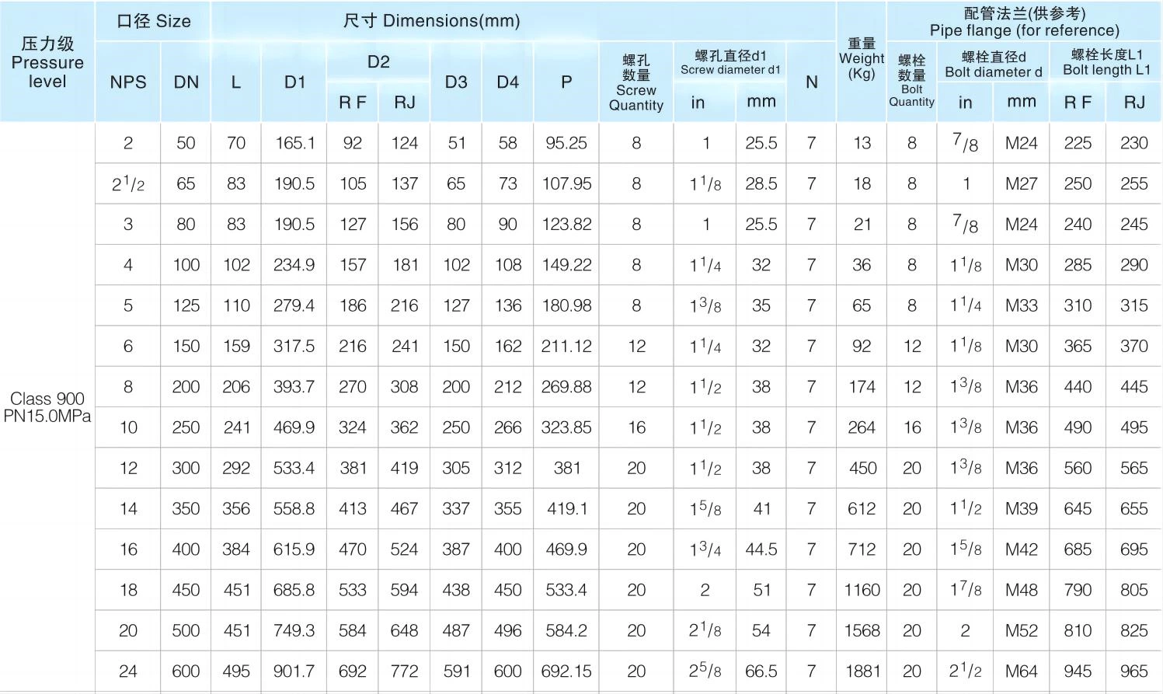The height and width of the screenshot is (694, 1163).
Task: Select P value '107.95' cell
Action: click(566, 183)
